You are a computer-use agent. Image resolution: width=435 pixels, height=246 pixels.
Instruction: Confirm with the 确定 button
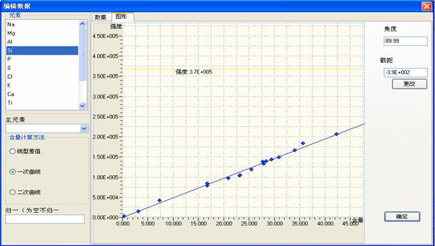(402, 217)
